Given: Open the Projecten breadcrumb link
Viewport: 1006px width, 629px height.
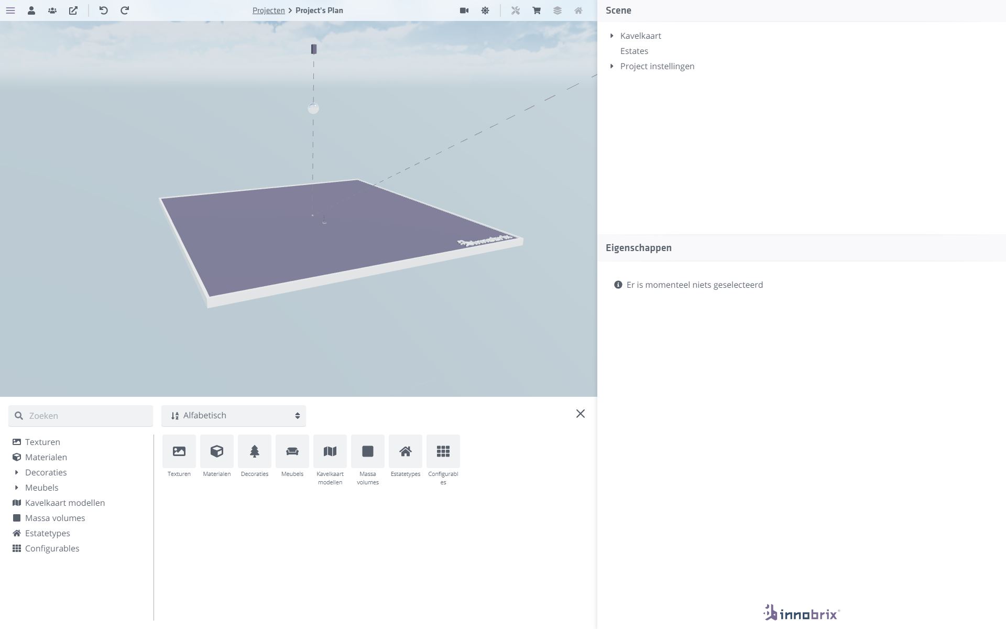Looking at the screenshot, I should pyautogui.click(x=269, y=10).
